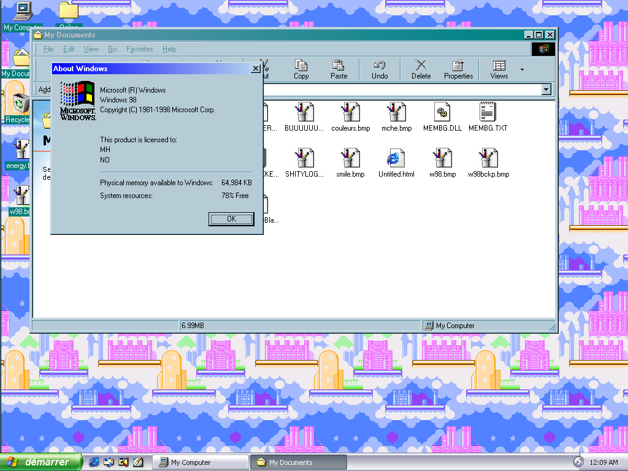The image size is (628, 471).
Task: Launch Internet Explorer from quick launch
Action: point(94,462)
